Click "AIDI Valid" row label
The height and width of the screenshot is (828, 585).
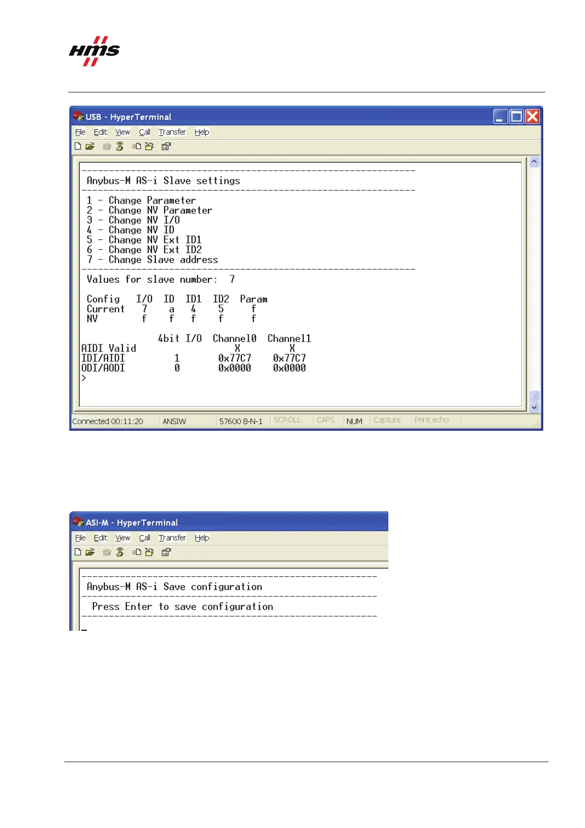click(x=109, y=348)
